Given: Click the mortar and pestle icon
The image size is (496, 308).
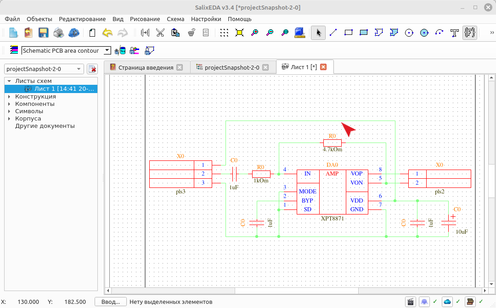Looking at the screenshot, I should (x=191, y=33).
